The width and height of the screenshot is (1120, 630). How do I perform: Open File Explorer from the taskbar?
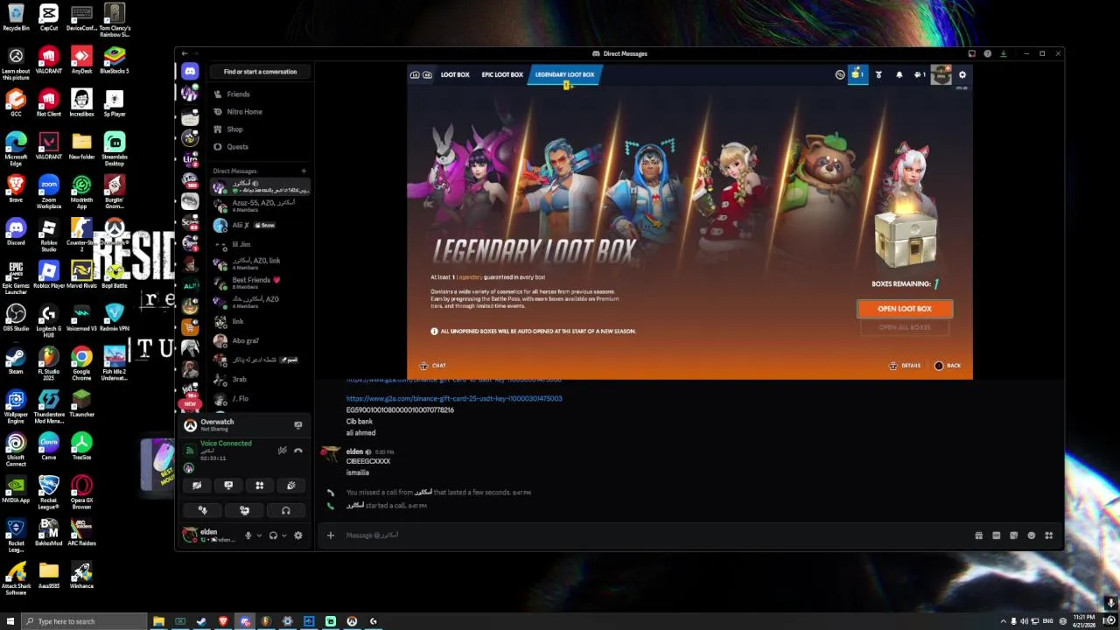pyautogui.click(x=158, y=621)
